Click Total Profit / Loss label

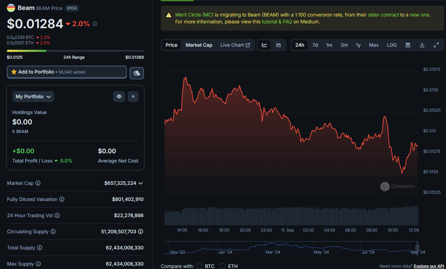coord(32,161)
